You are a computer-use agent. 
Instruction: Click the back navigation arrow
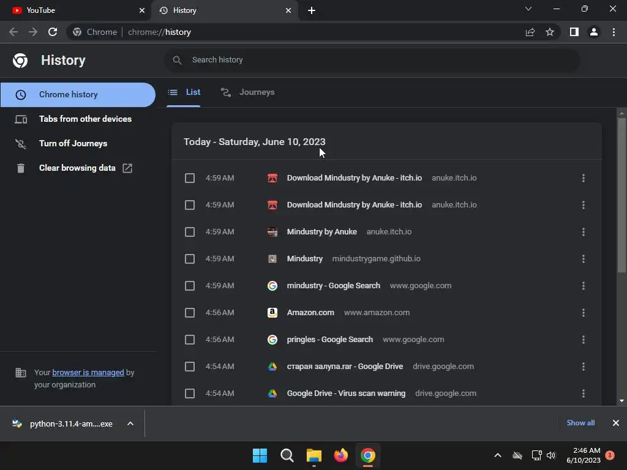pos(13,32)
